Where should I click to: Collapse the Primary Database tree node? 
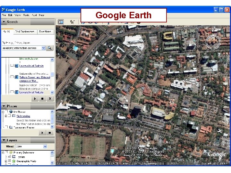point(3,152)
